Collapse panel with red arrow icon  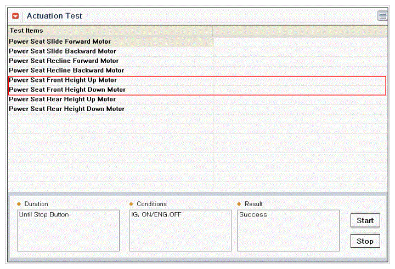[15, 16]
